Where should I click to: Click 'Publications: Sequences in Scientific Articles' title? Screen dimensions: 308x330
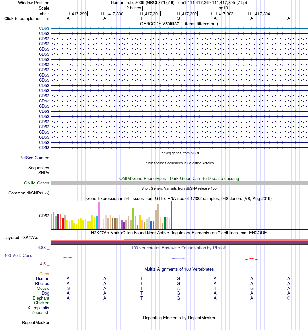pos(179,163)
